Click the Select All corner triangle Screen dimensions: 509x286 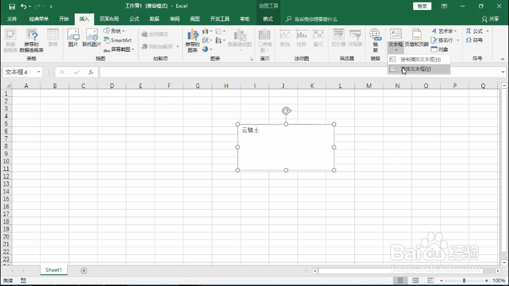tap(8, 86)
